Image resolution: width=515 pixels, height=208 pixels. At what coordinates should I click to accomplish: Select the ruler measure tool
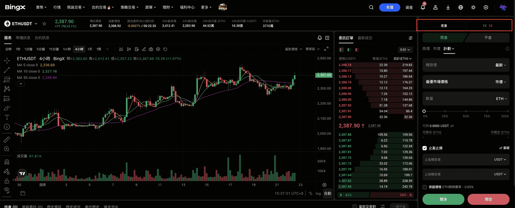[x=7, y=140]
